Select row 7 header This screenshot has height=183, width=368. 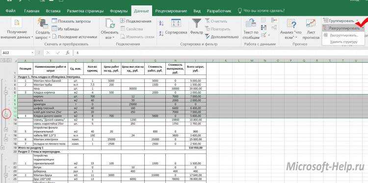pyautogui.click(x=15, y=97)
